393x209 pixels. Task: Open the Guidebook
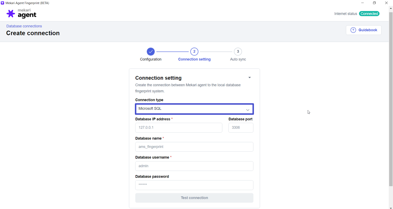(363, 30)
